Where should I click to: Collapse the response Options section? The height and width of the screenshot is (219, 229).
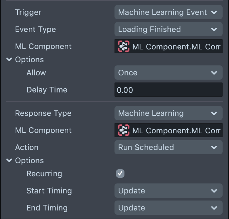pos(9,161)
